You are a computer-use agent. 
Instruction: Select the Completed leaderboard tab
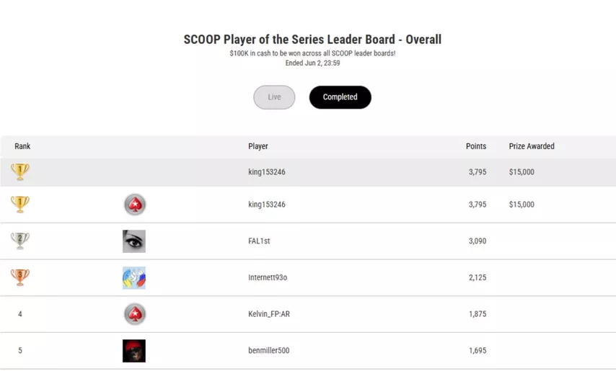340,97
